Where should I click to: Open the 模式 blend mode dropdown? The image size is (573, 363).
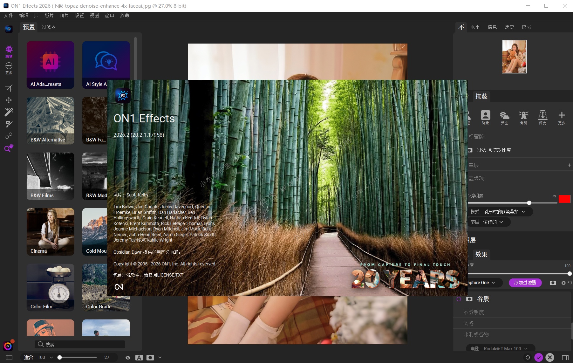[x=501, y=212]
